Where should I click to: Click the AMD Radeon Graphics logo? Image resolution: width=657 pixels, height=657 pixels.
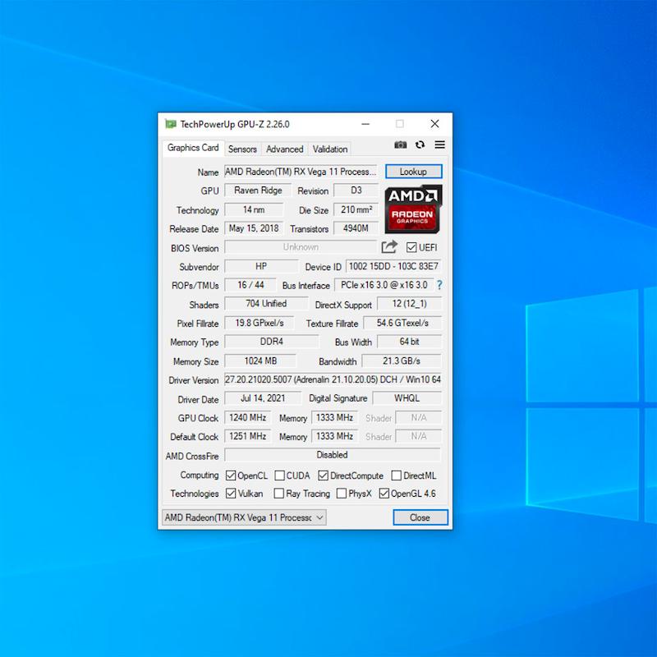(413, 209)
